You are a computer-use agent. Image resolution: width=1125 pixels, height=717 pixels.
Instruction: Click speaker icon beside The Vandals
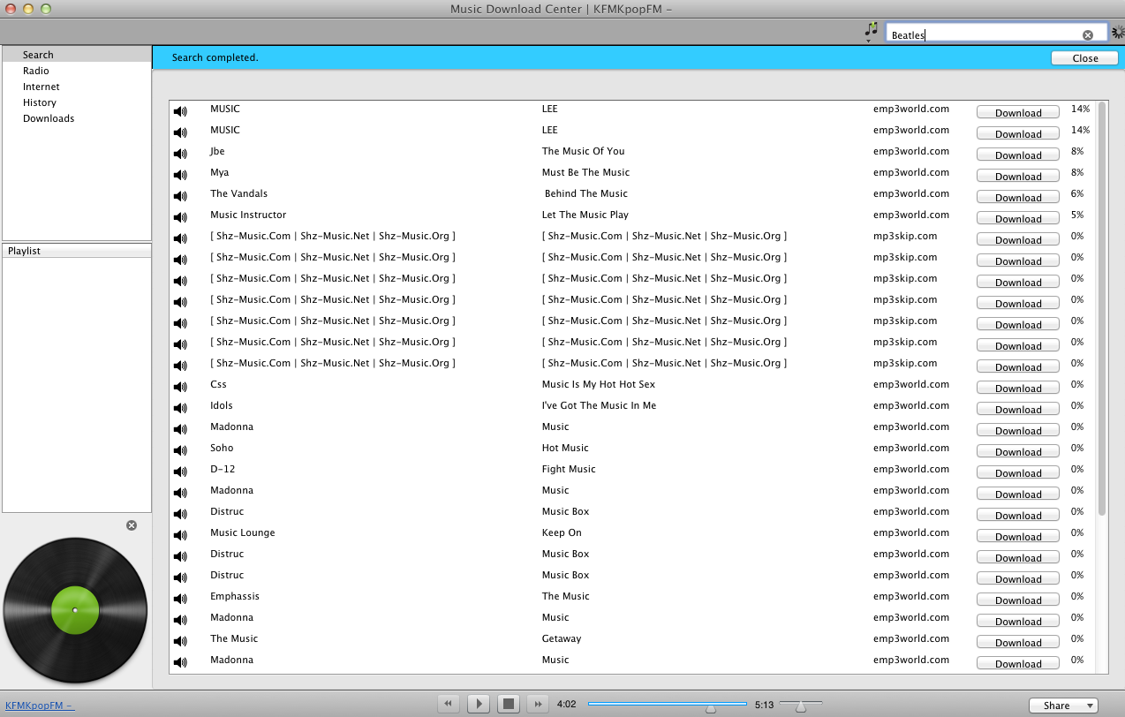180,196
